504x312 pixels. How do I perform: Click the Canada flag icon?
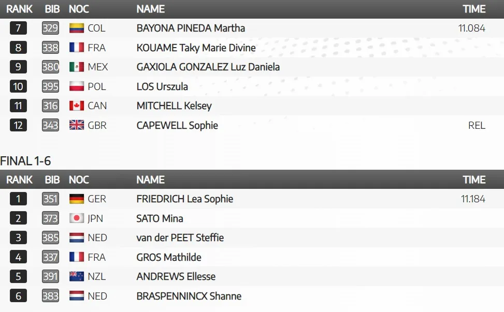(77, 106)
